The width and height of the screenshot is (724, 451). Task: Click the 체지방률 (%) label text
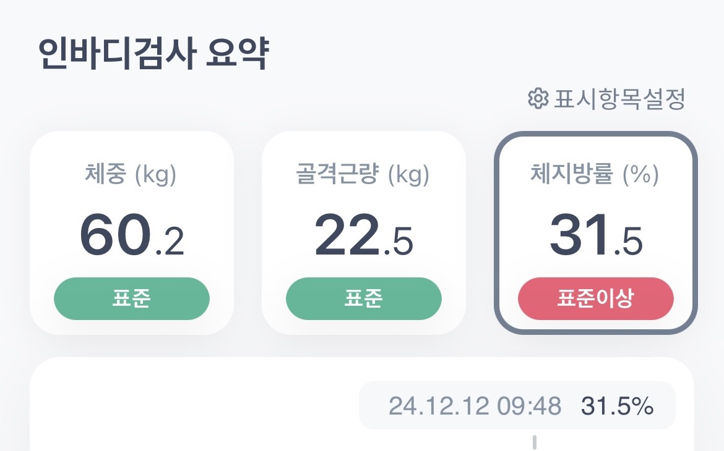point(595,175)
